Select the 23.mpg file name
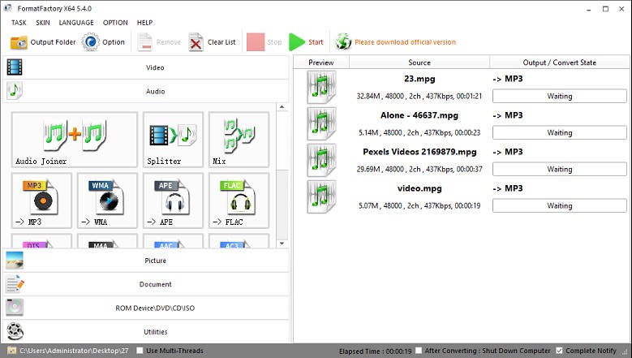This screenshot has width=632, height=358. point(419,79)
